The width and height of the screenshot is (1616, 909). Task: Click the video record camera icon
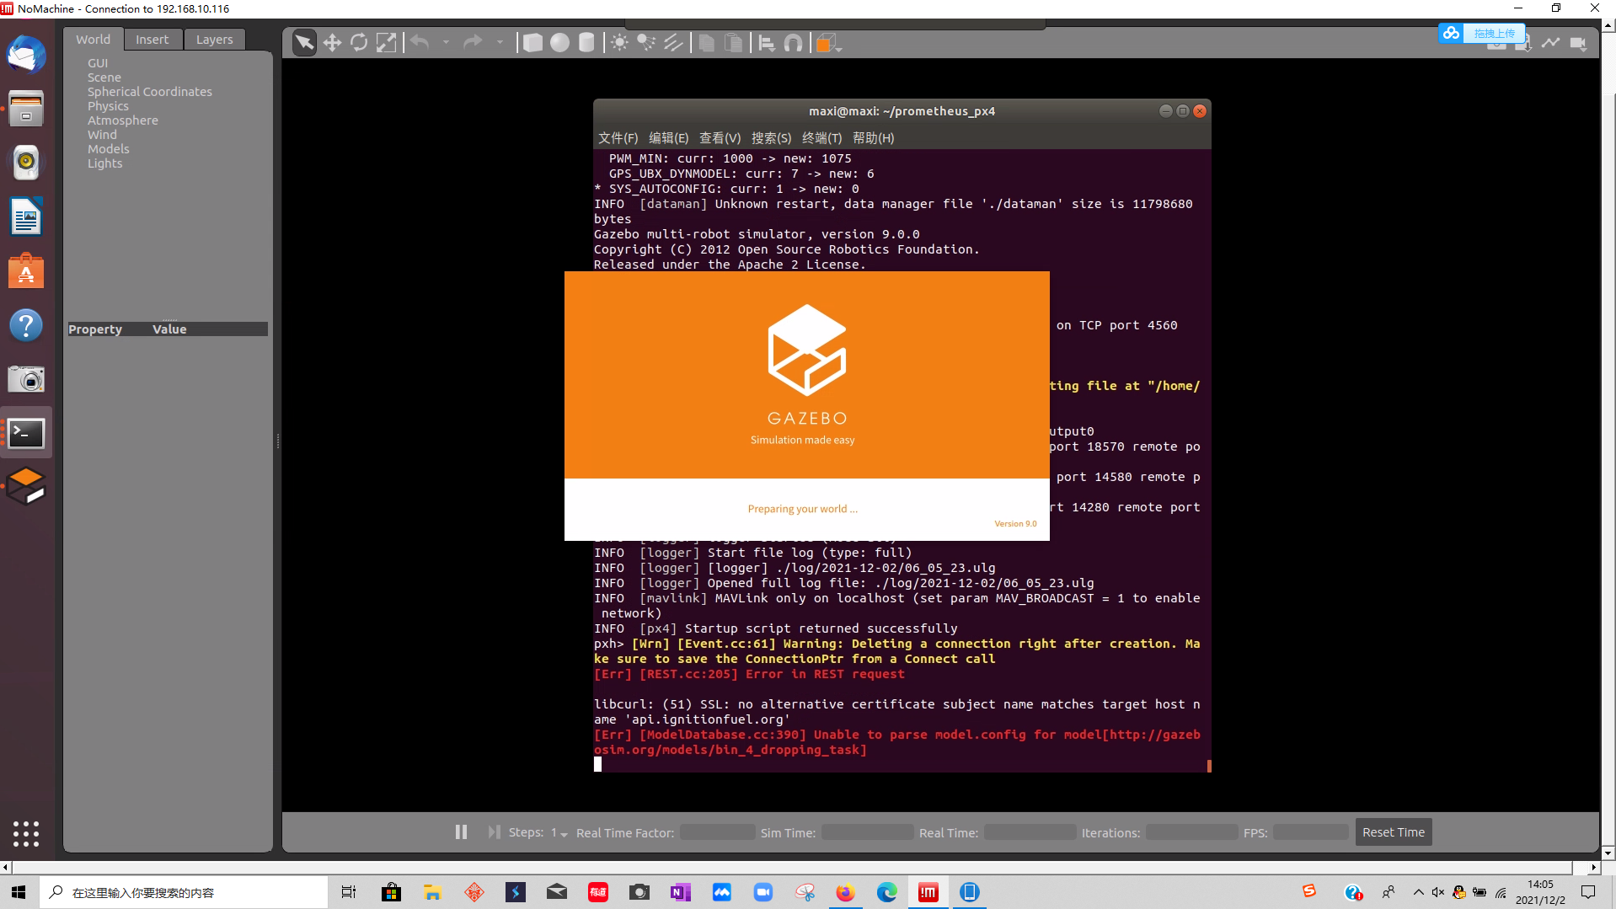point(1578,43)
